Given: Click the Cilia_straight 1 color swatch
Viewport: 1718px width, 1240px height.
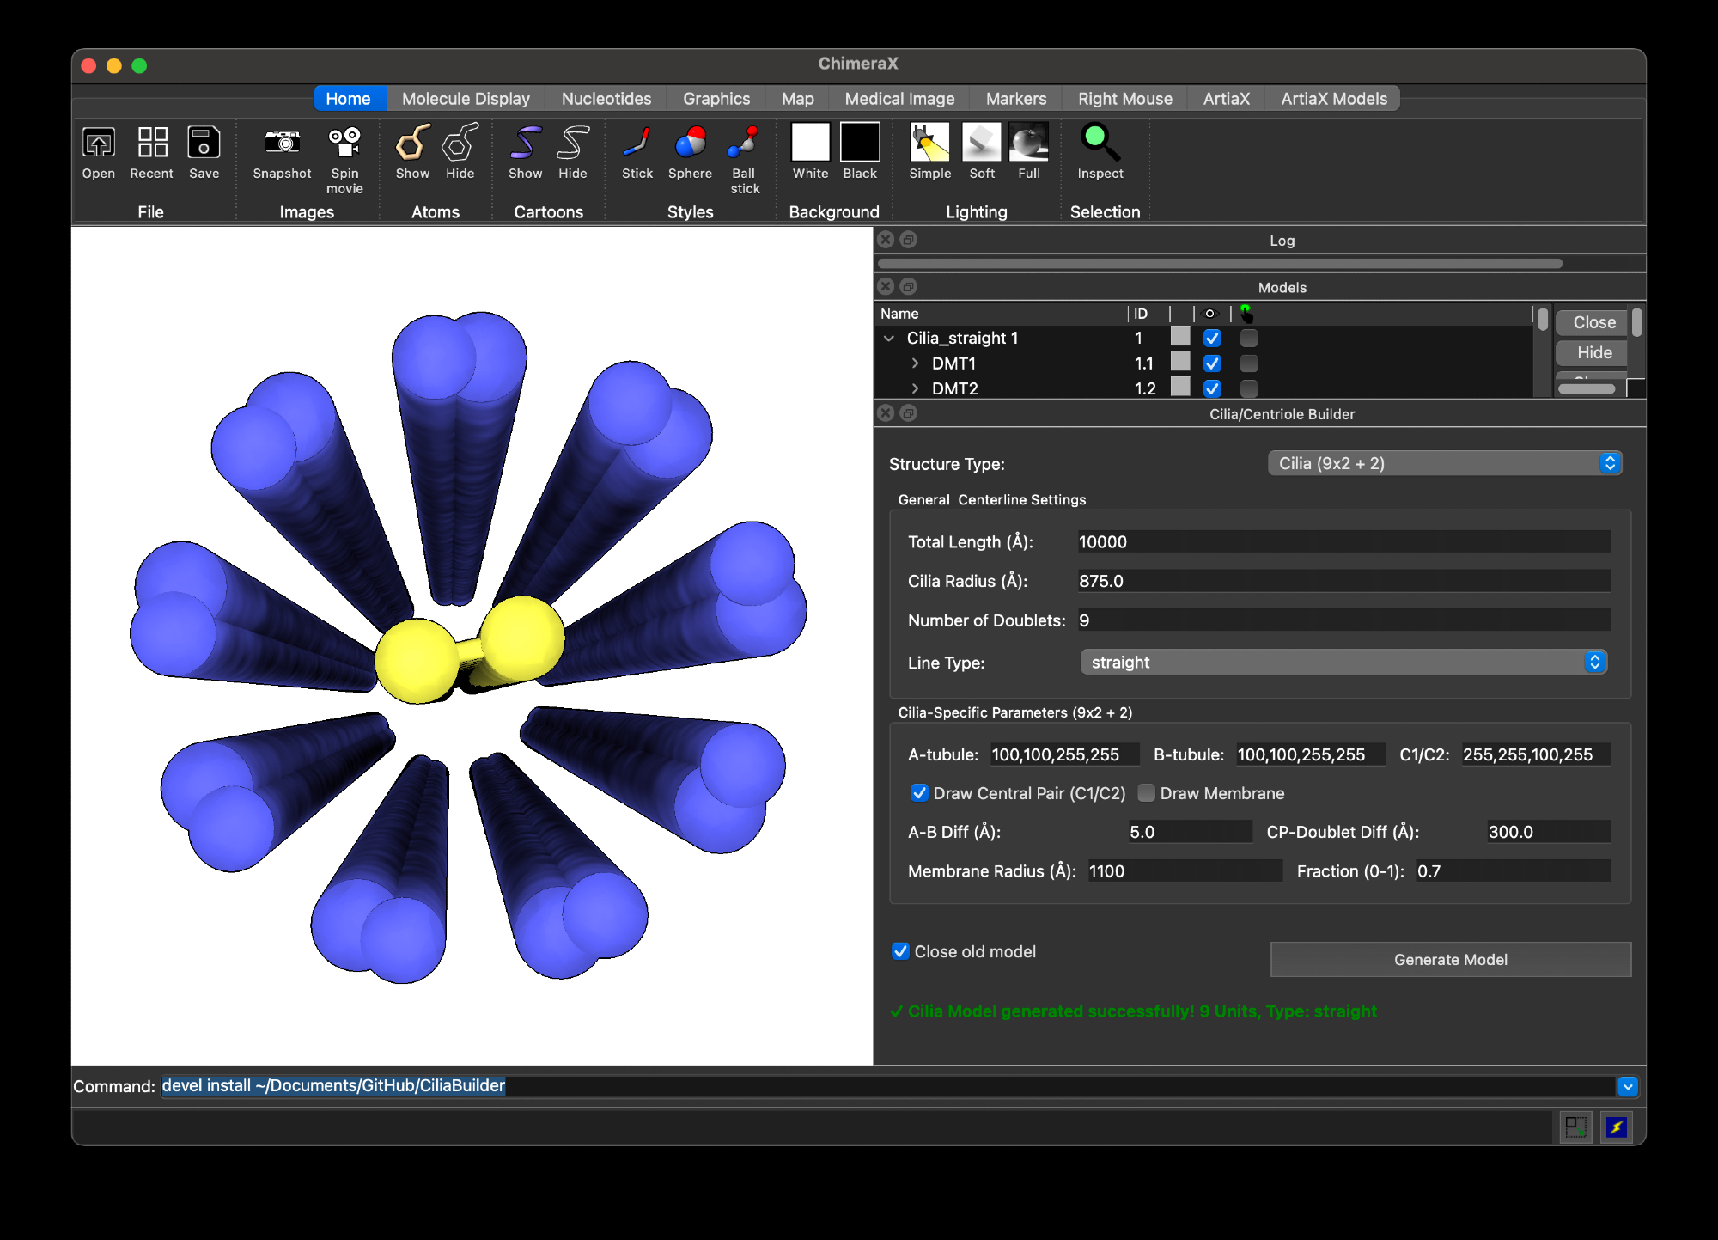Looking at the screenshot, I should [1180, 338].
